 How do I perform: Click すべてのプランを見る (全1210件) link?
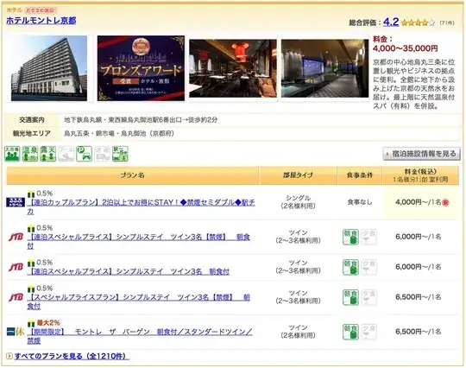coord(72,356)
